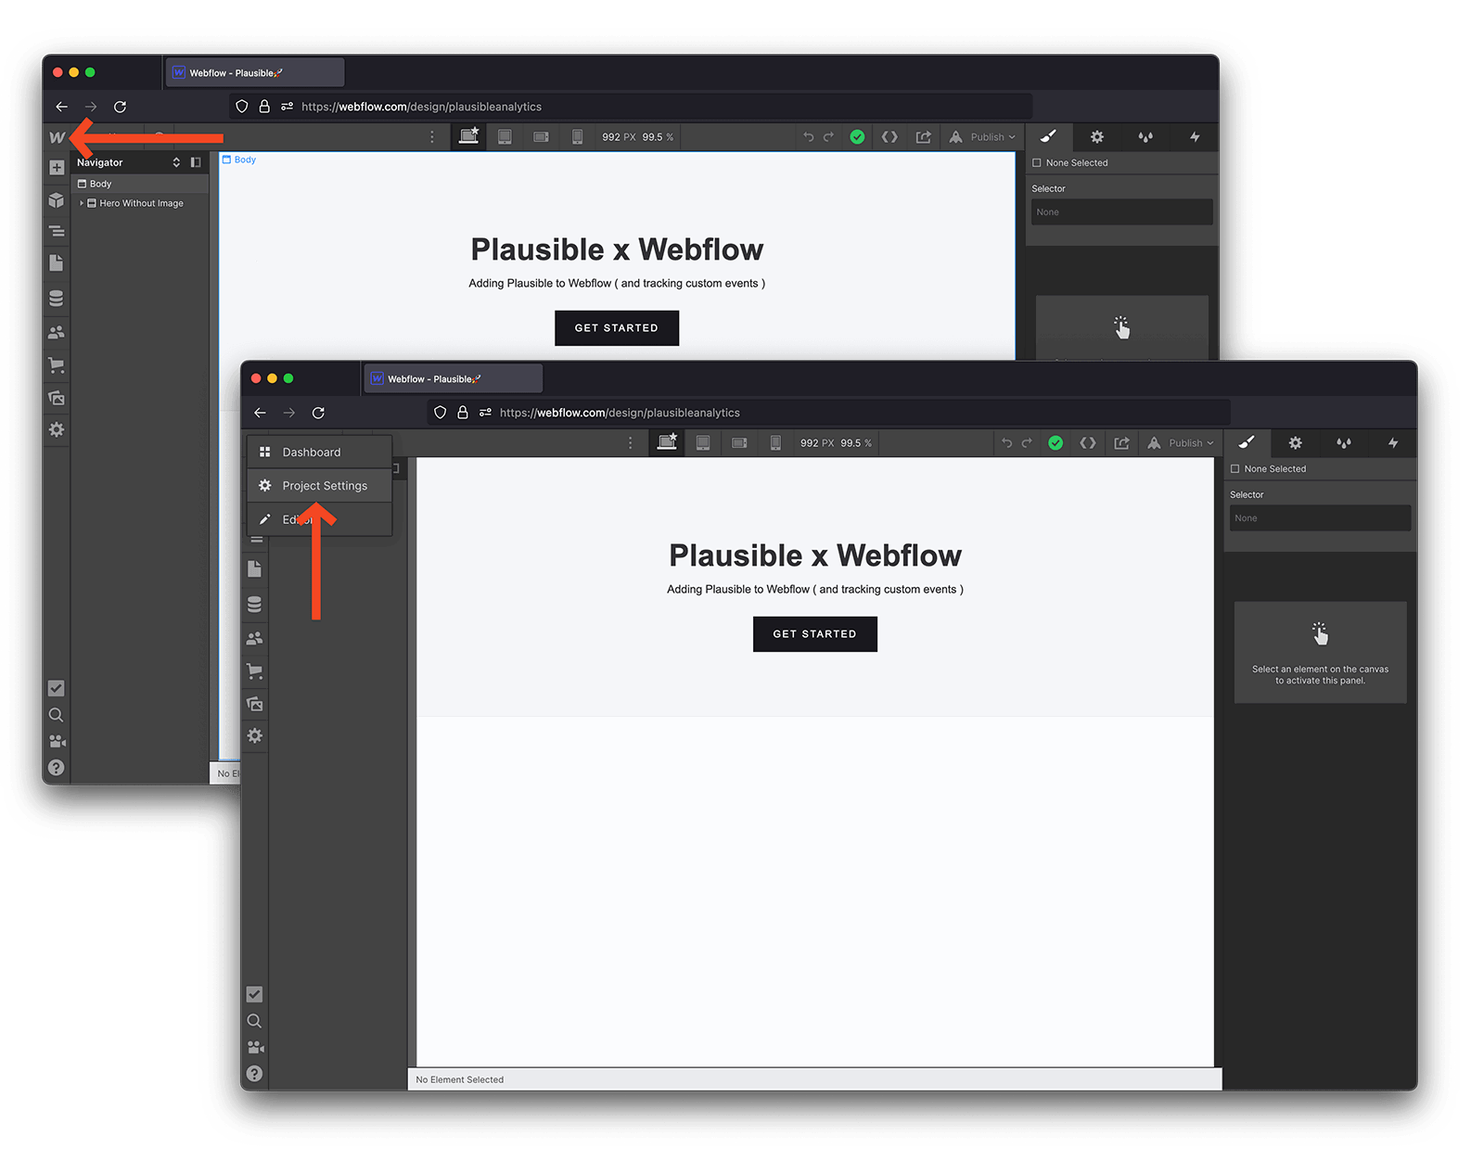Switch to element Settings tab in front window
Viewport: 1484px width, 1161px height.
point(1296,443)
